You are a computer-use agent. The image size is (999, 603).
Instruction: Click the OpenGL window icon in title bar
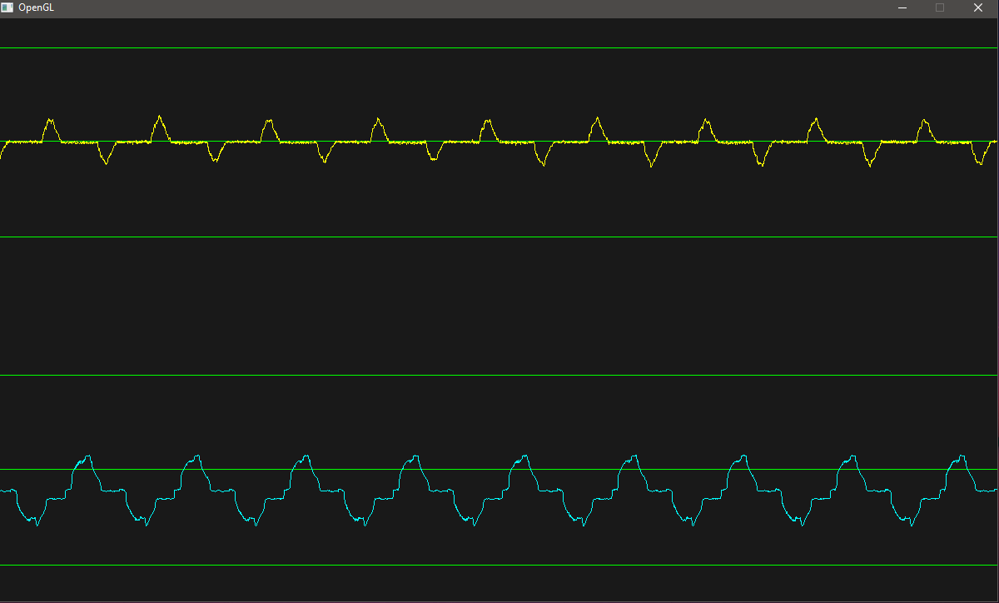[x=7, y=7]
